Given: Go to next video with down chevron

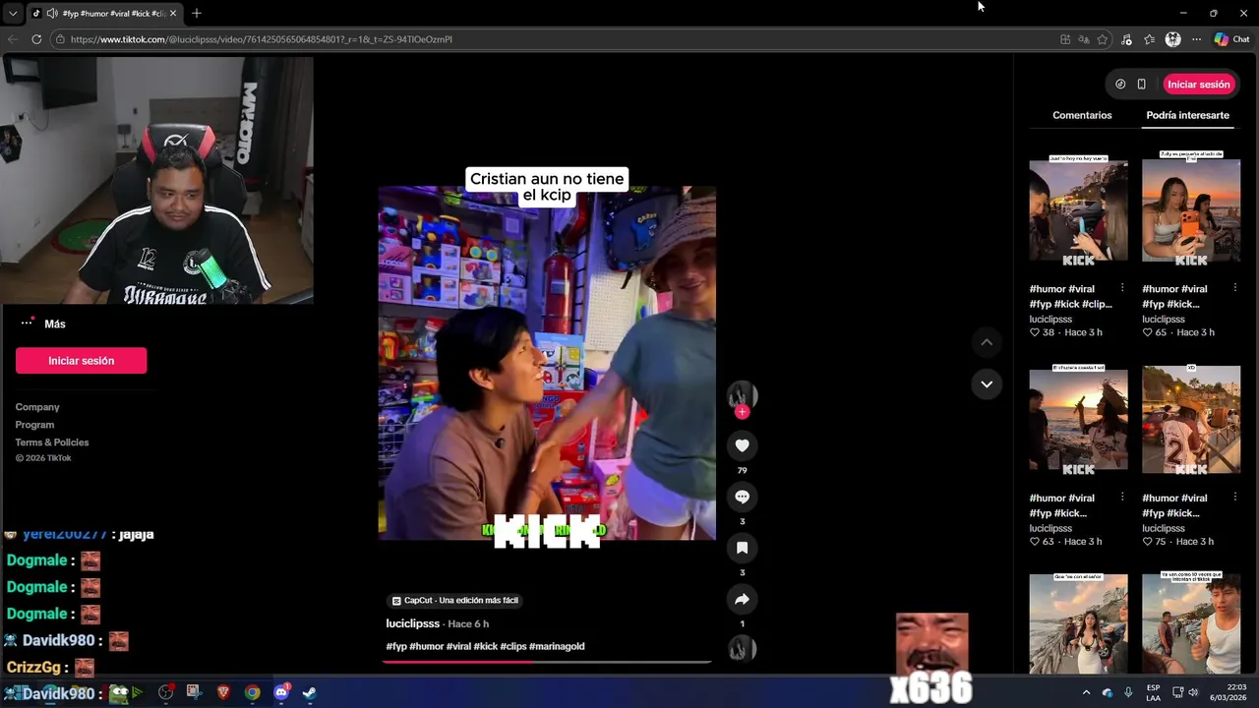Looking at the screenshot, I should pos(987,383).
